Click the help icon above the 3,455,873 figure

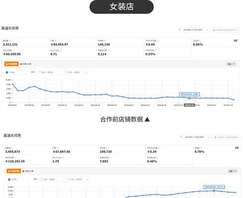12,148
